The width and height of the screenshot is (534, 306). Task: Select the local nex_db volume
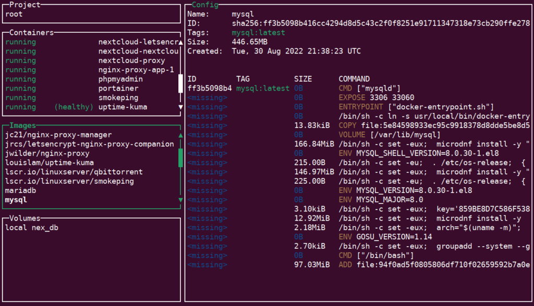(32, 227)
